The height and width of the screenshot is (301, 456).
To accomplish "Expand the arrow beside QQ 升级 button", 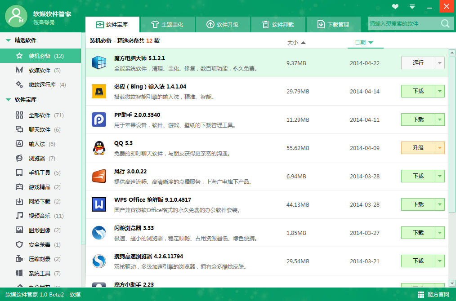I will (x=440, y=148).
